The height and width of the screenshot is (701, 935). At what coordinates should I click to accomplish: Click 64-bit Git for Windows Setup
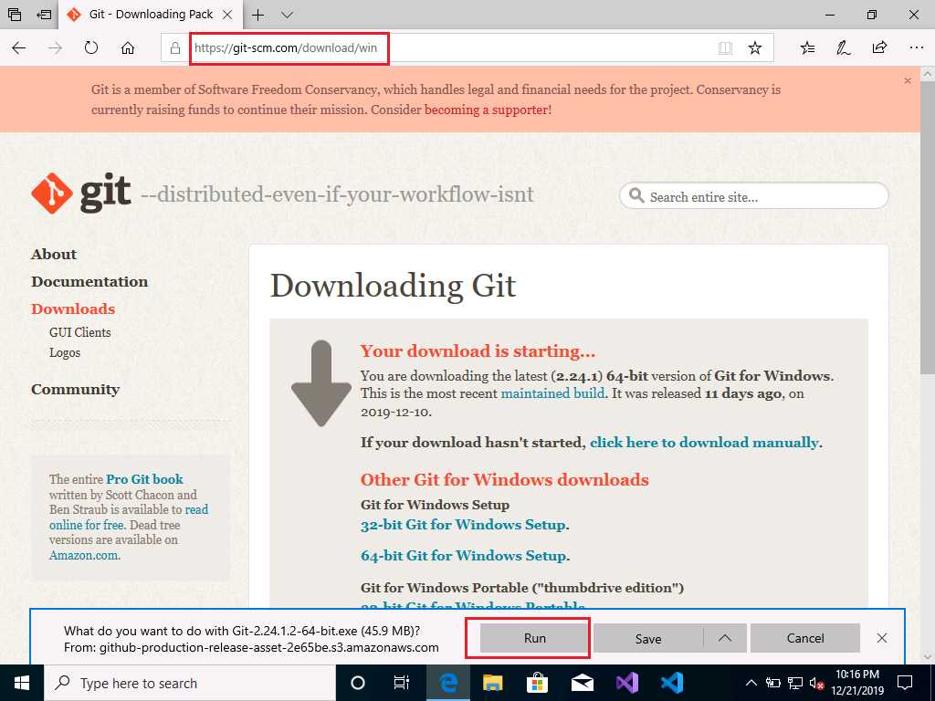(463, 556)
